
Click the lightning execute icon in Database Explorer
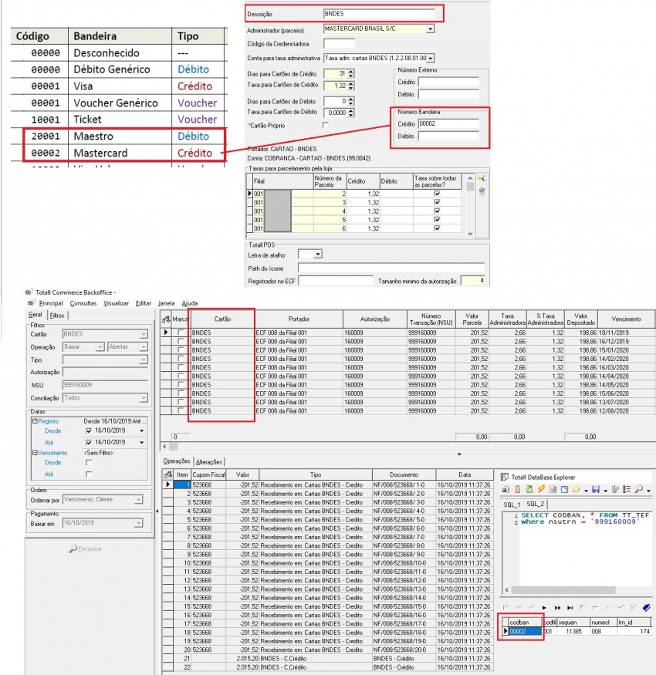(540, 489)
